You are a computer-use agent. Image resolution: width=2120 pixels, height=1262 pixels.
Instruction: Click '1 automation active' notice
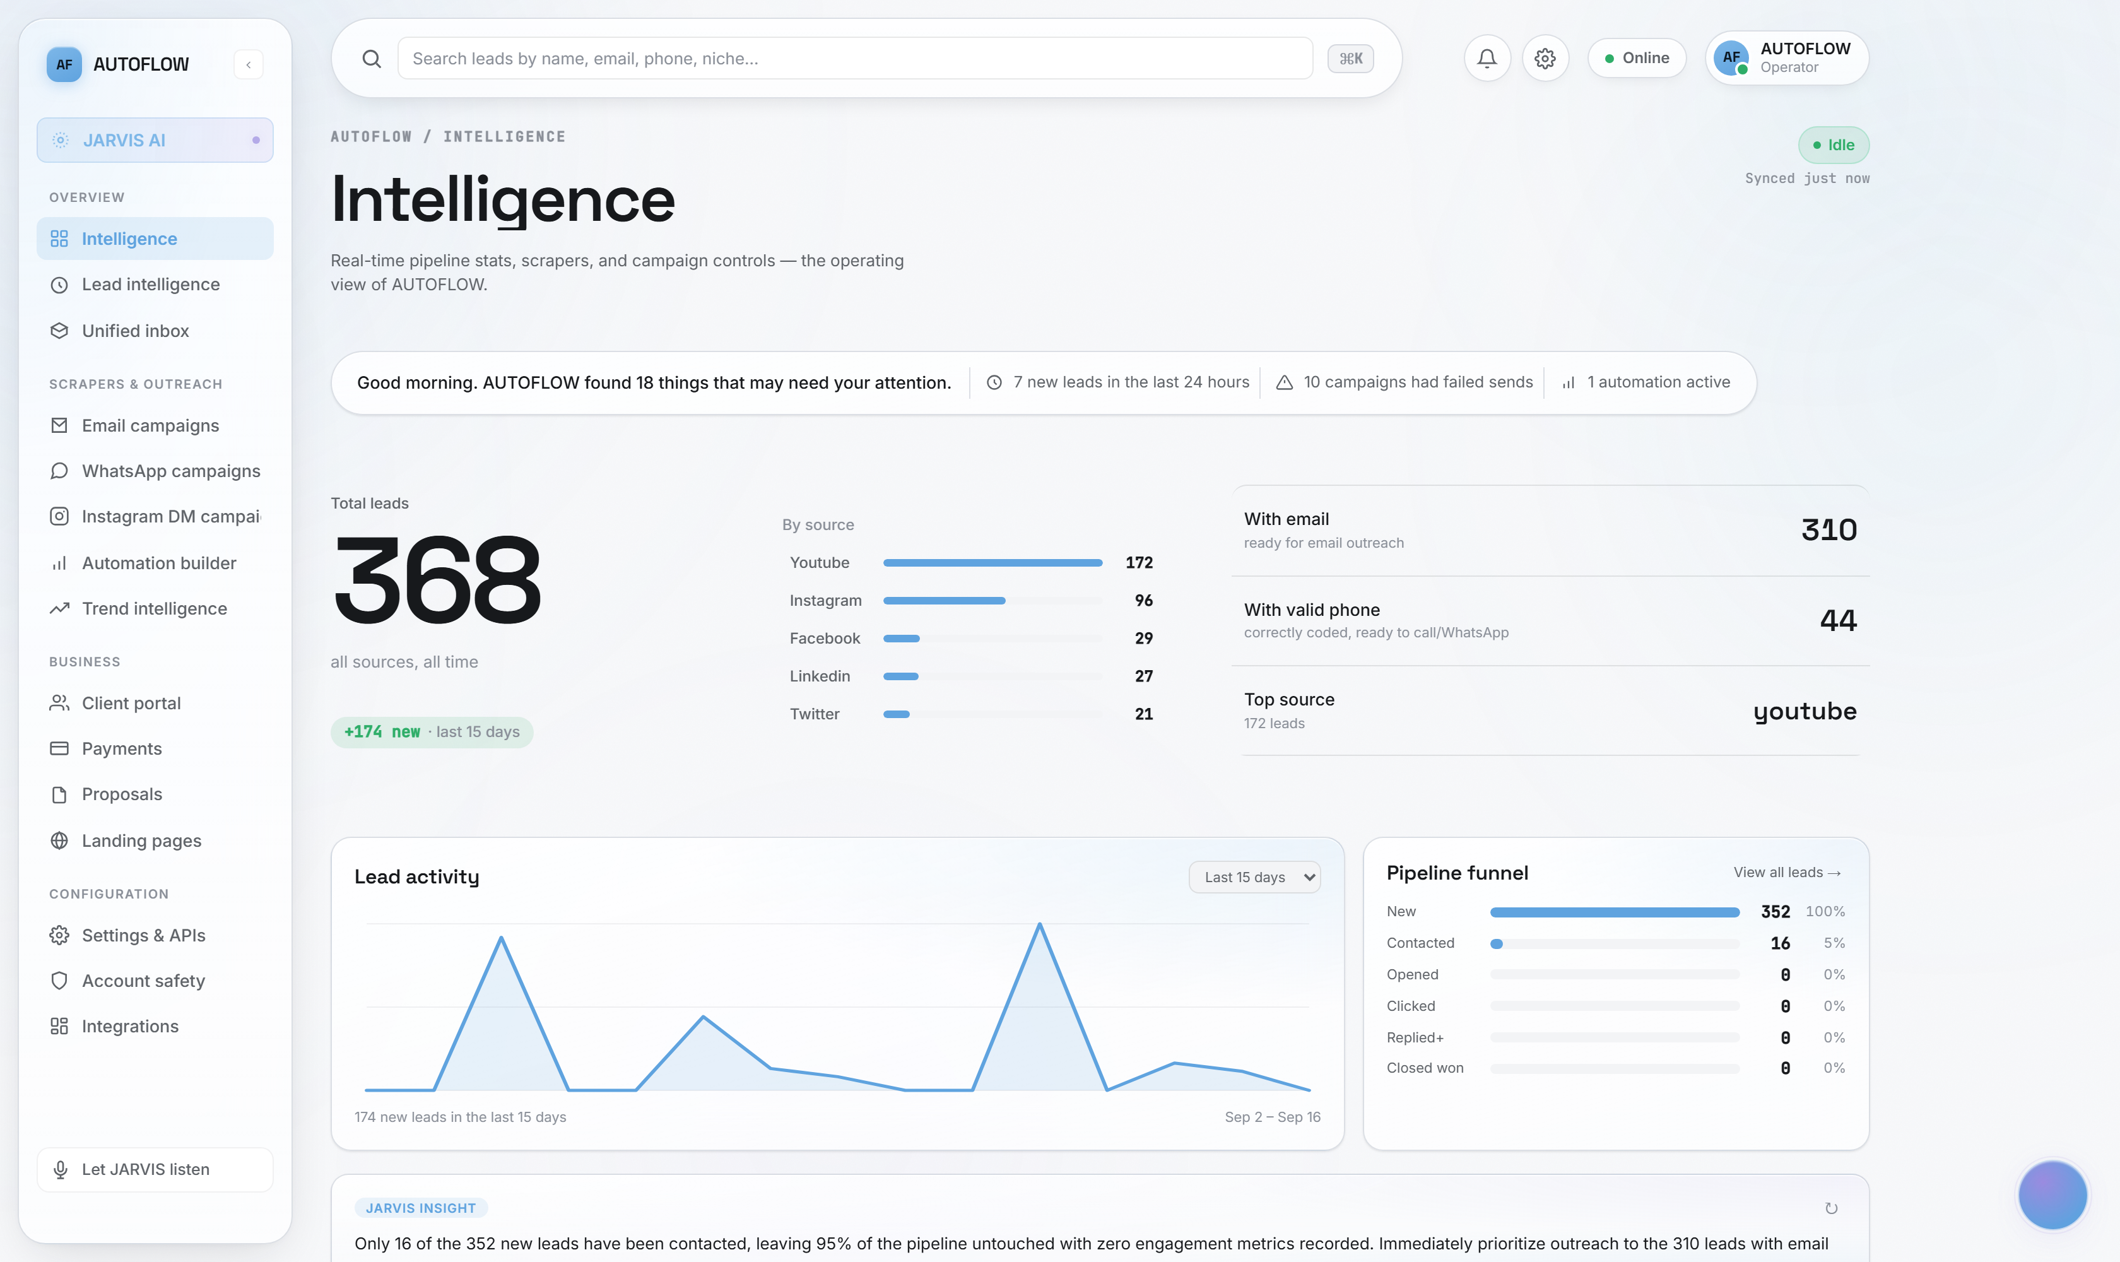click(1646, 382)
